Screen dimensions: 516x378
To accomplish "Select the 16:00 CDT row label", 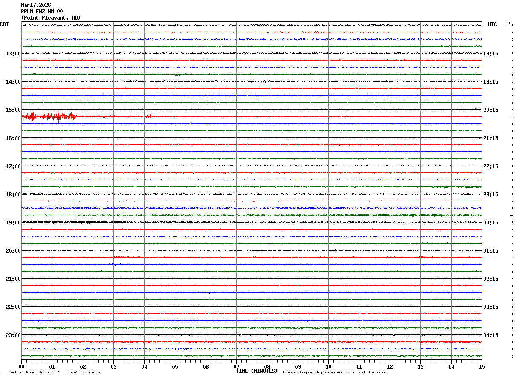I will coord(13,138).
